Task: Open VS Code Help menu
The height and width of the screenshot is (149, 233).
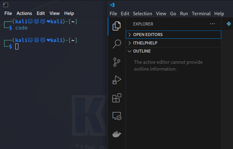Action: 219,14
